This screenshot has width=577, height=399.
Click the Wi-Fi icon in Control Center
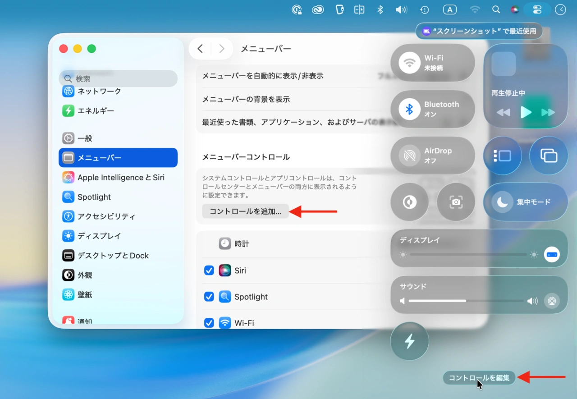pos(409,63)
